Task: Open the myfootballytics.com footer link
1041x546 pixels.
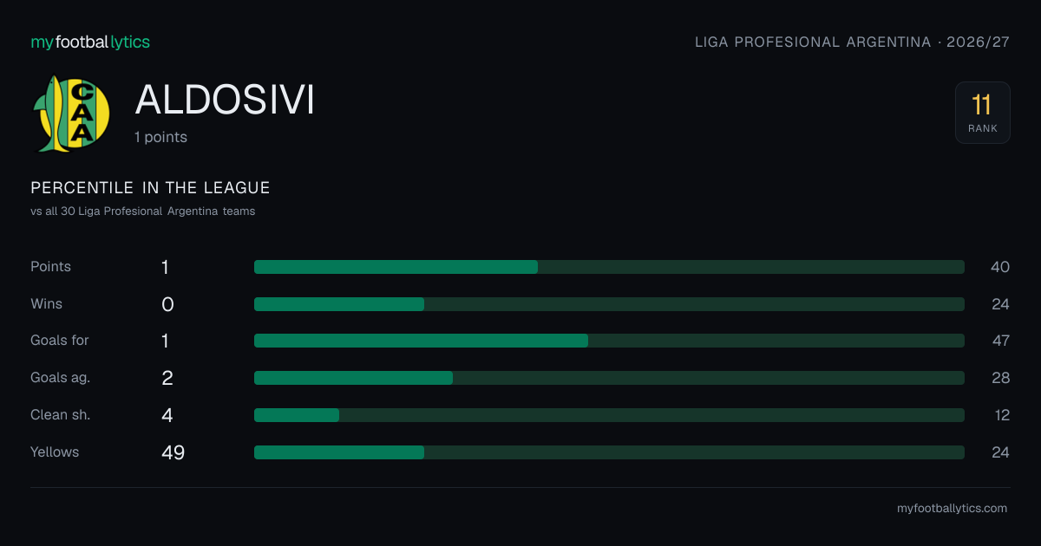Action: 952,509
